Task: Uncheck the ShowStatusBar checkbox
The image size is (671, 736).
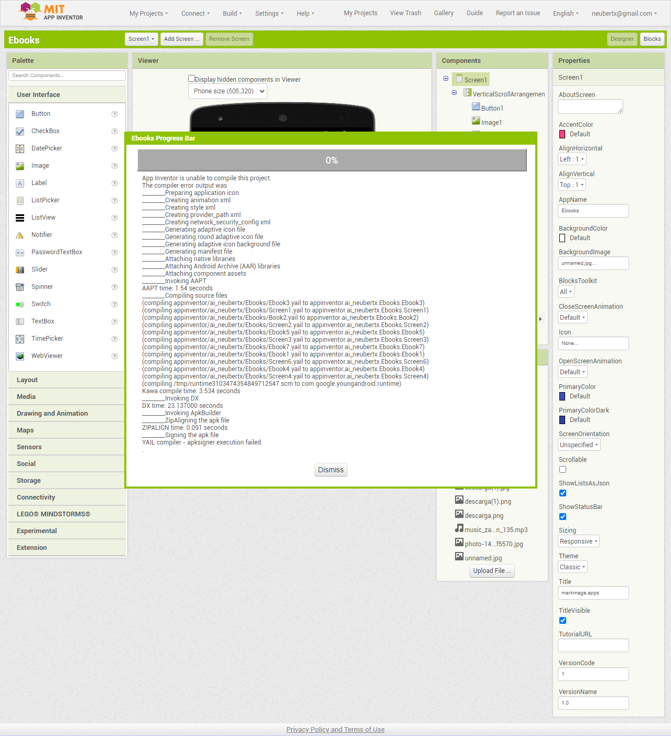Action: [x=562, y=517]
